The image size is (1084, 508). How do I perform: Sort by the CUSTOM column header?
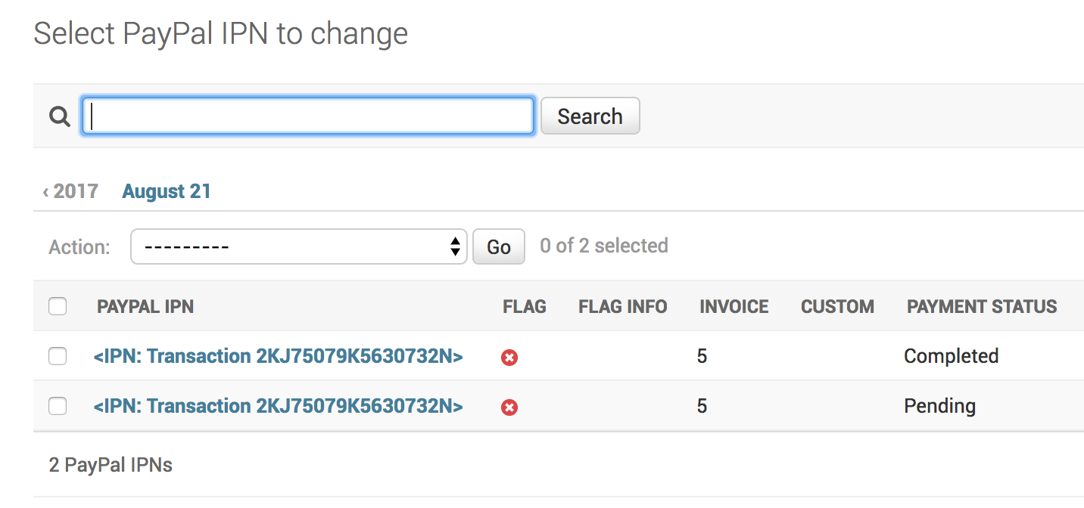click(x=837, y=306)
